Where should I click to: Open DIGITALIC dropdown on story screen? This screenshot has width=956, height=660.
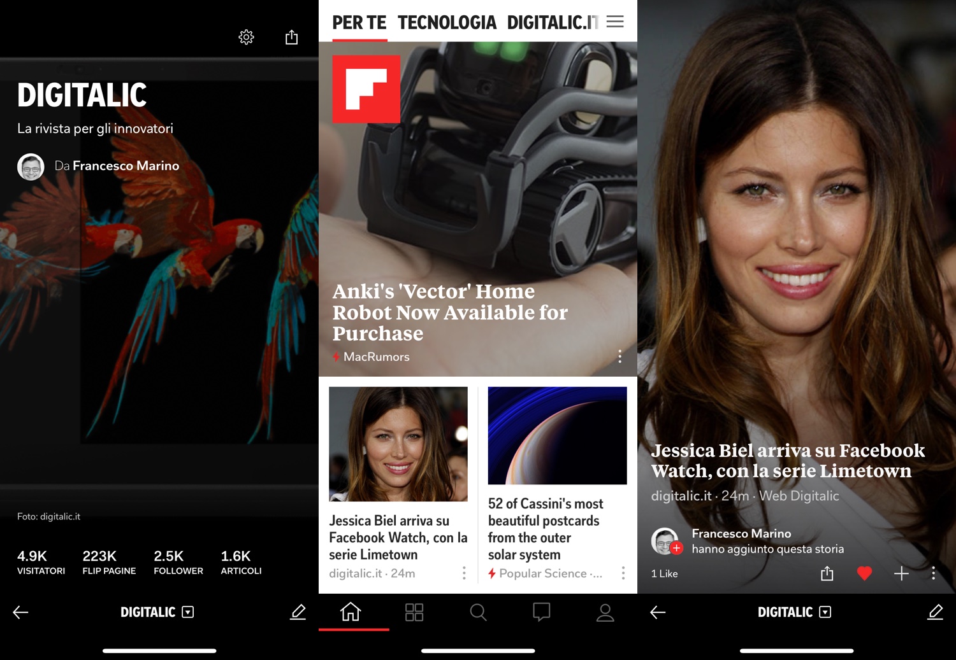click(794, 612)
